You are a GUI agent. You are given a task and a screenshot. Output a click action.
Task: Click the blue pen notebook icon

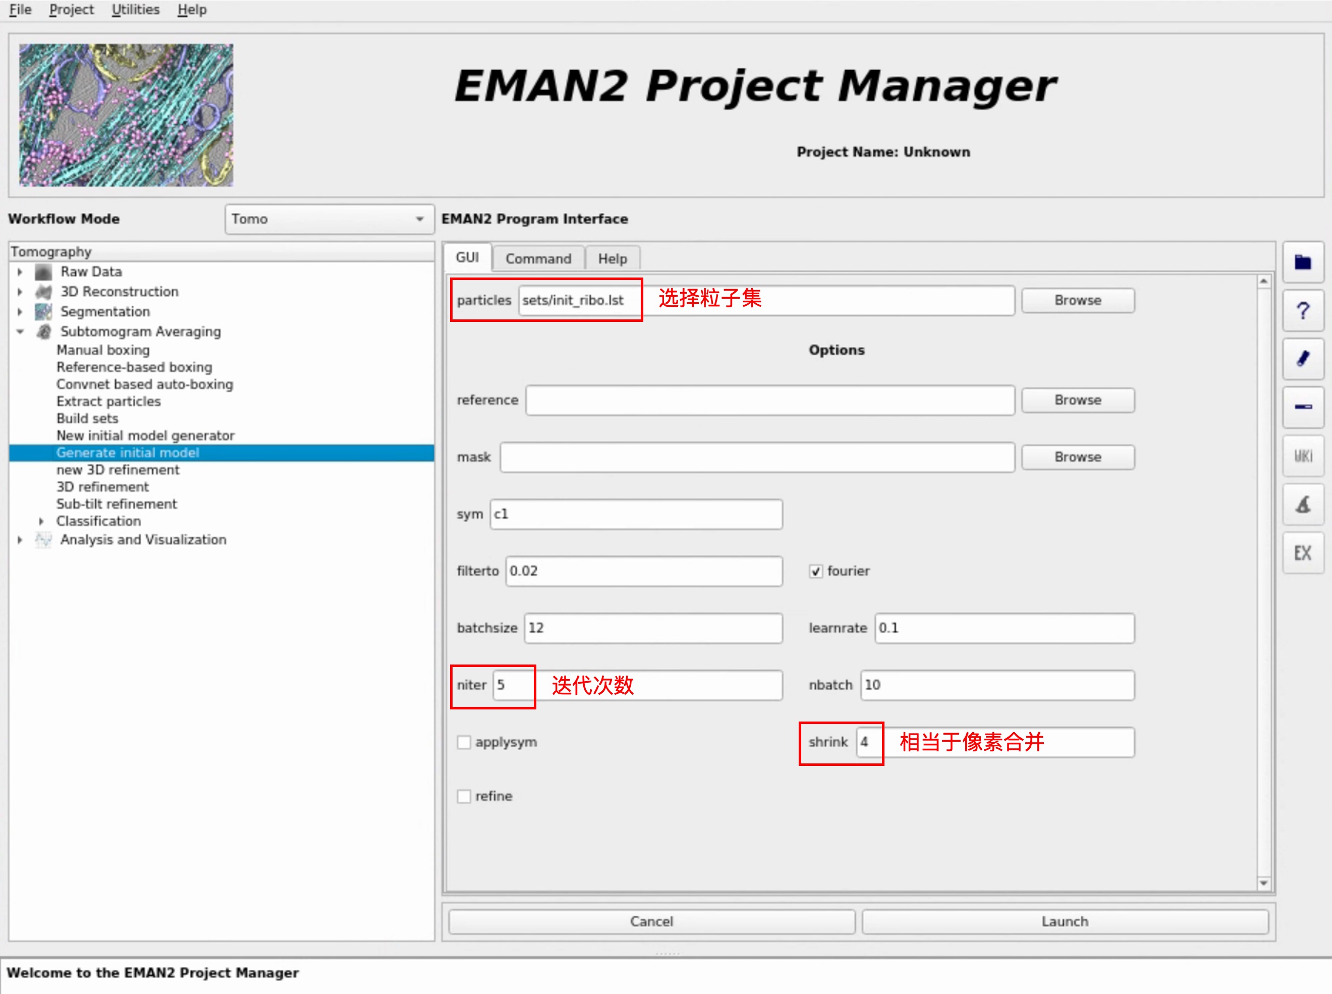(x=1303, y=359)
